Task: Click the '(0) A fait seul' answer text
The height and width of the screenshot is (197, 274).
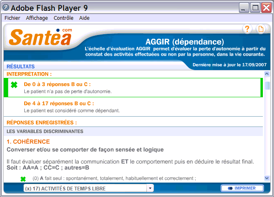Action: [x=114, y=178]
